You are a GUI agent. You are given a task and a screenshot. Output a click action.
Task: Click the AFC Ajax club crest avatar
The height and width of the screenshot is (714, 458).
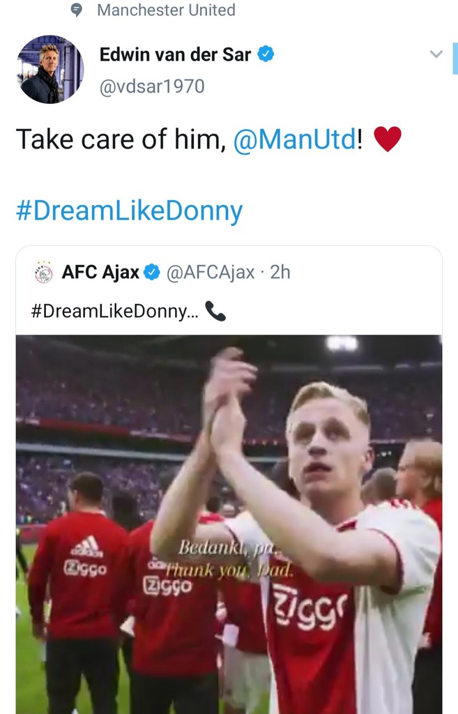click(43, 273)
